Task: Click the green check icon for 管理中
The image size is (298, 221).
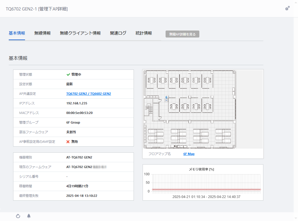Action: click(x=68, y=74)
